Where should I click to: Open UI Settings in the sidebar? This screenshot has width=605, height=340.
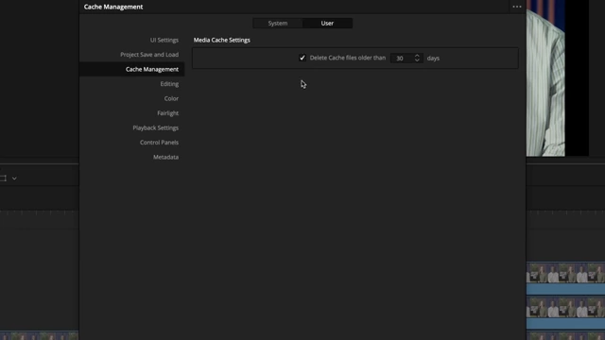click(x=164, y=40)
